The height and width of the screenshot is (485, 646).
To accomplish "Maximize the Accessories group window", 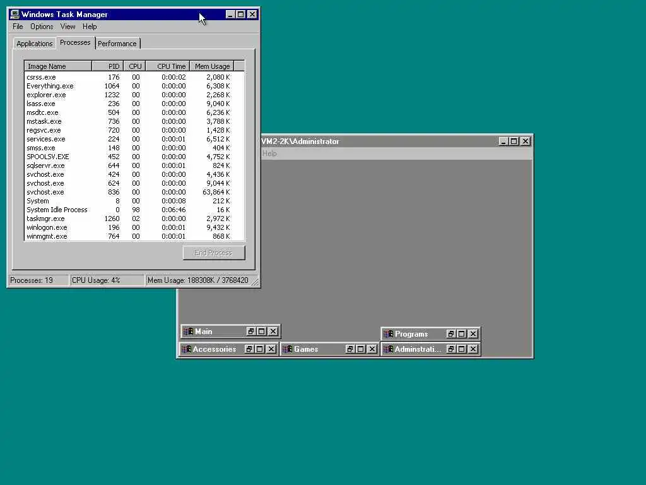I will (x=259, y=349).
